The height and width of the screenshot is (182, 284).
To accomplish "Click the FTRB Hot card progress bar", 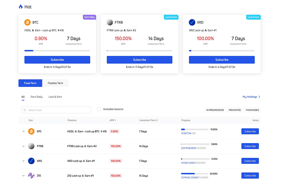I will [x=139, y=51].
